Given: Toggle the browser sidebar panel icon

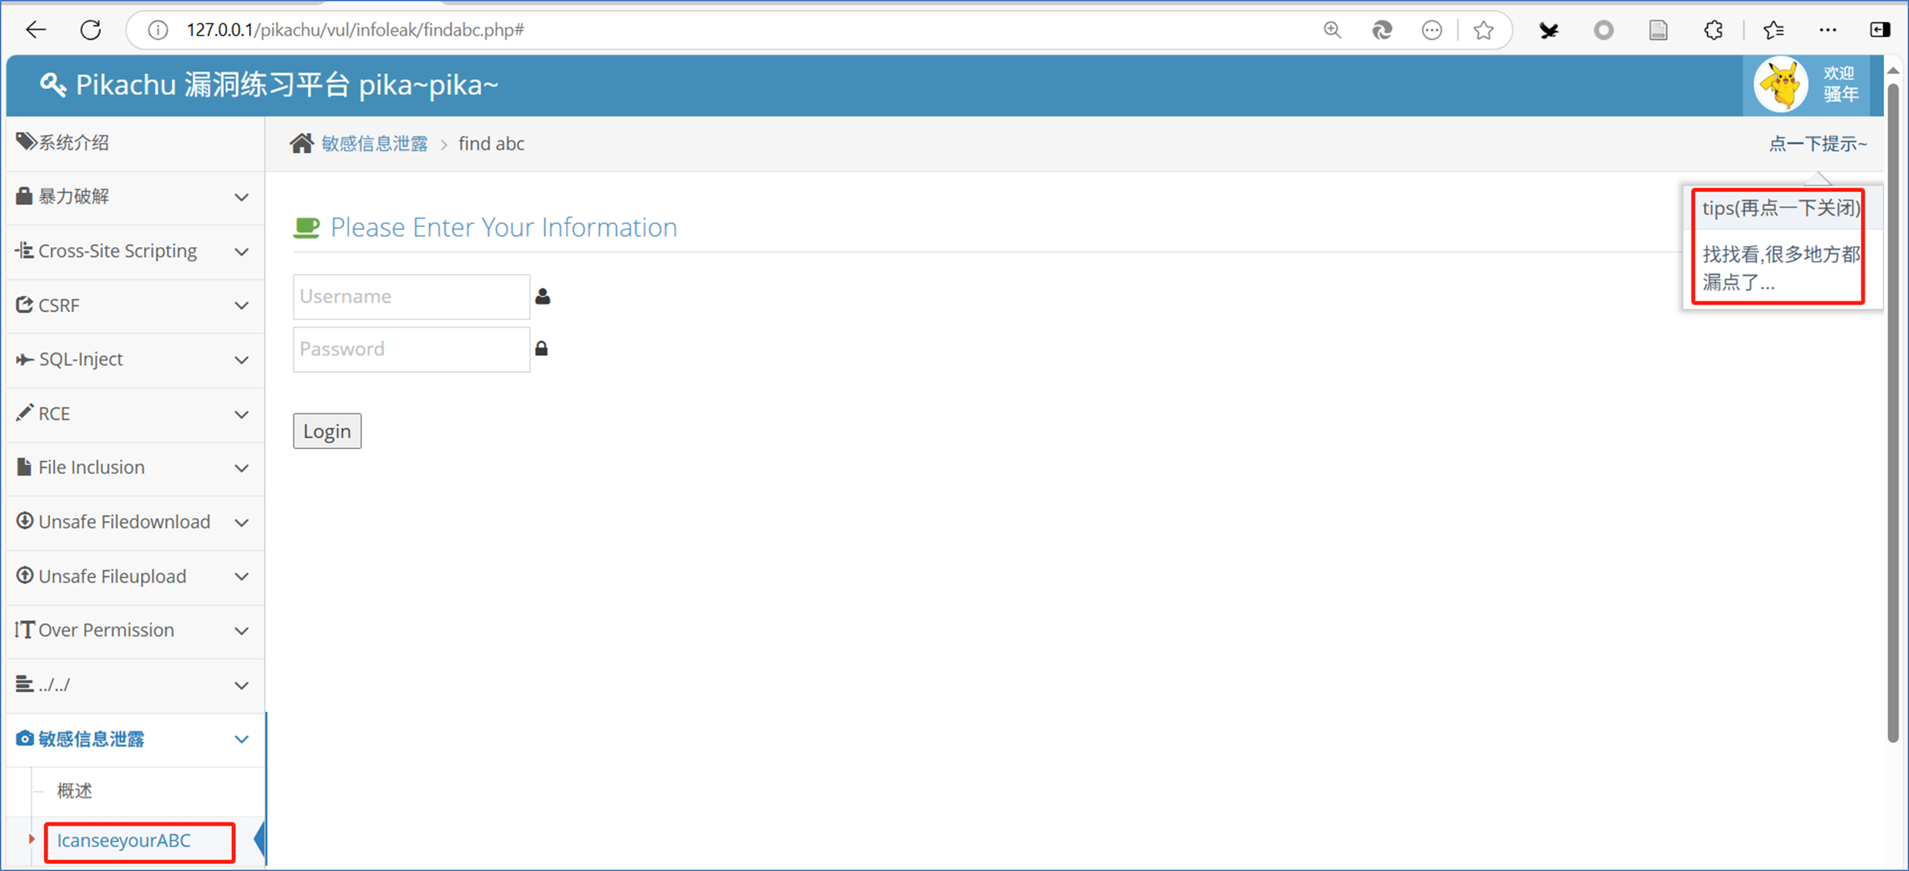Looking at the screenshot, I should click(x=1880, y=30).
